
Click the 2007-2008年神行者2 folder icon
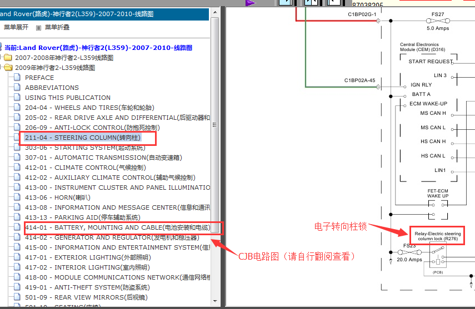tap(8, 58)
